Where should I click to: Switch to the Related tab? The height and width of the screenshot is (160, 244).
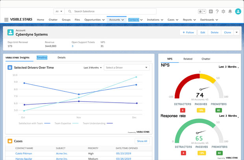[188, 59]
